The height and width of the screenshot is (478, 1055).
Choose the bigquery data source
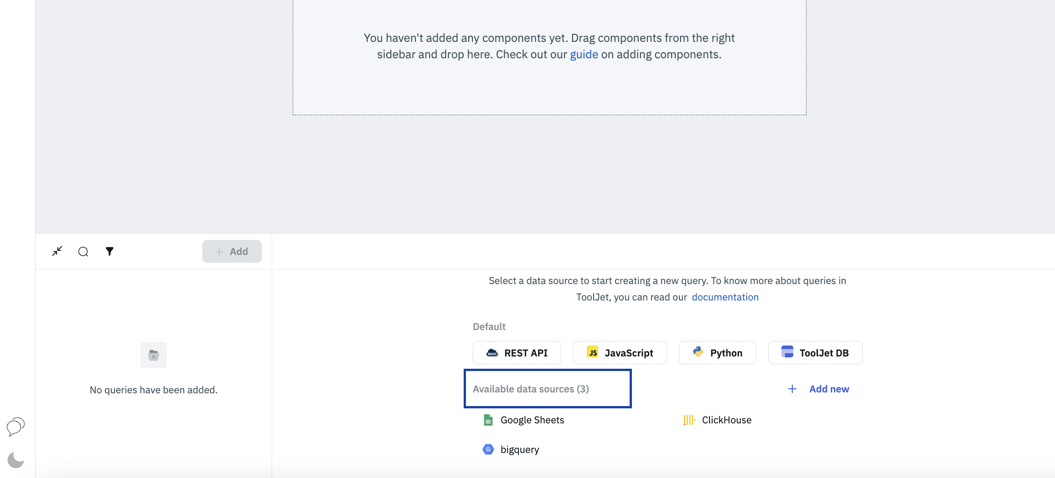click(x=511, y=450)
